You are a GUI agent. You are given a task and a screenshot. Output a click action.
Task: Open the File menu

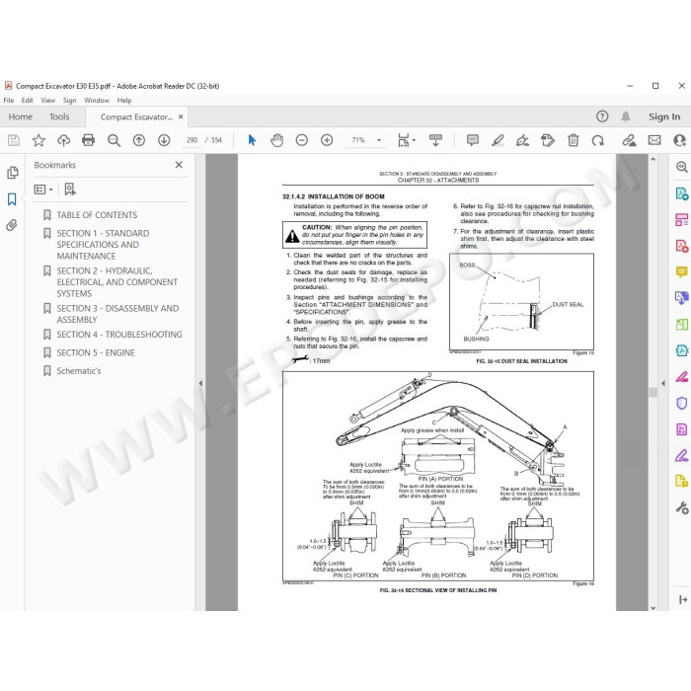click(9, 101)
